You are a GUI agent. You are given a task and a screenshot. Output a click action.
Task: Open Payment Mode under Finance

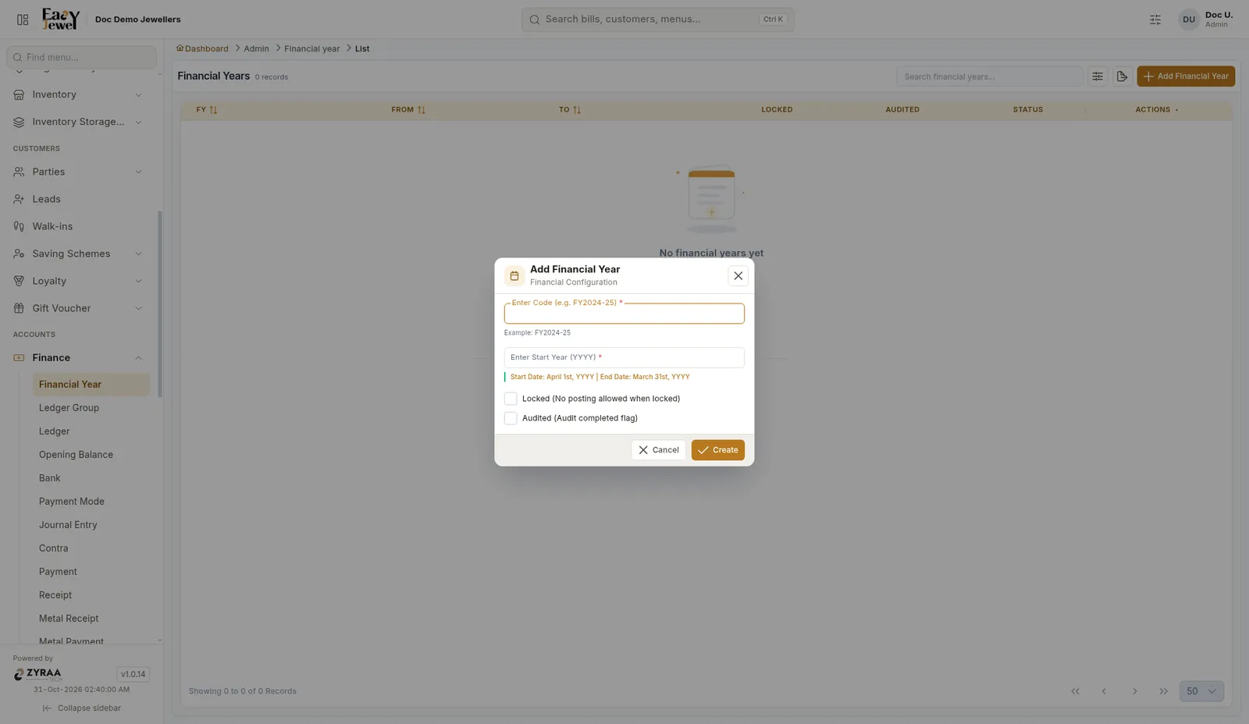[91, 502]
